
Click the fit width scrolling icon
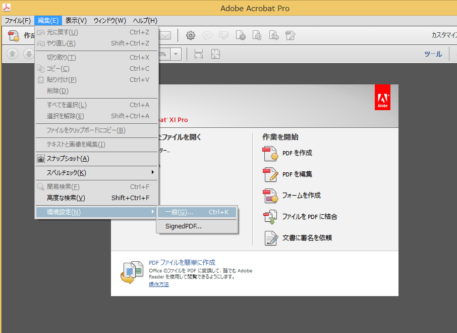click(x=199, y=54)
